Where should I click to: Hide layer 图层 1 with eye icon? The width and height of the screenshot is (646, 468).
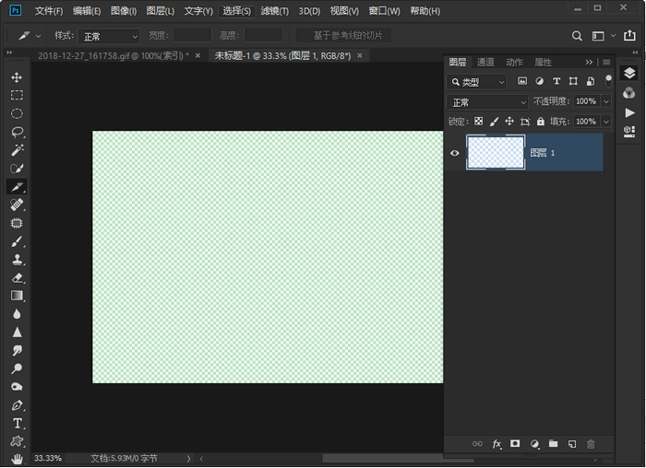(454, 153)
